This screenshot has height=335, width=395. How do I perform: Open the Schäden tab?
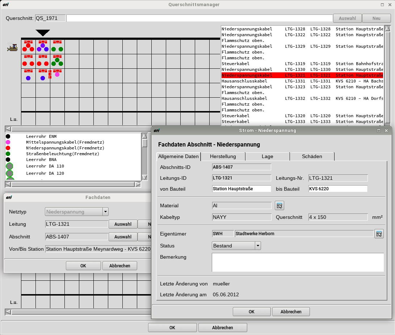312,157
